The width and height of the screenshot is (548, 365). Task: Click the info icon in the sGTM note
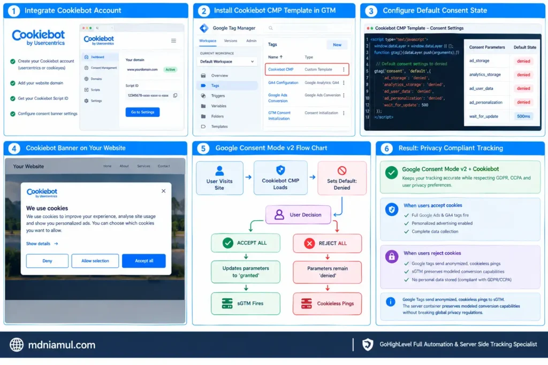[390, 302]
